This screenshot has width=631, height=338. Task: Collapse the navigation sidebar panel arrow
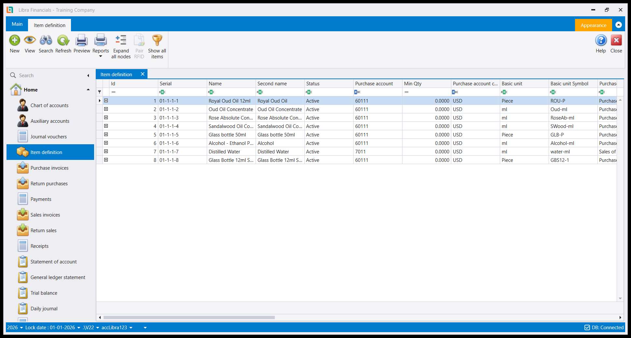click(88, 76)
